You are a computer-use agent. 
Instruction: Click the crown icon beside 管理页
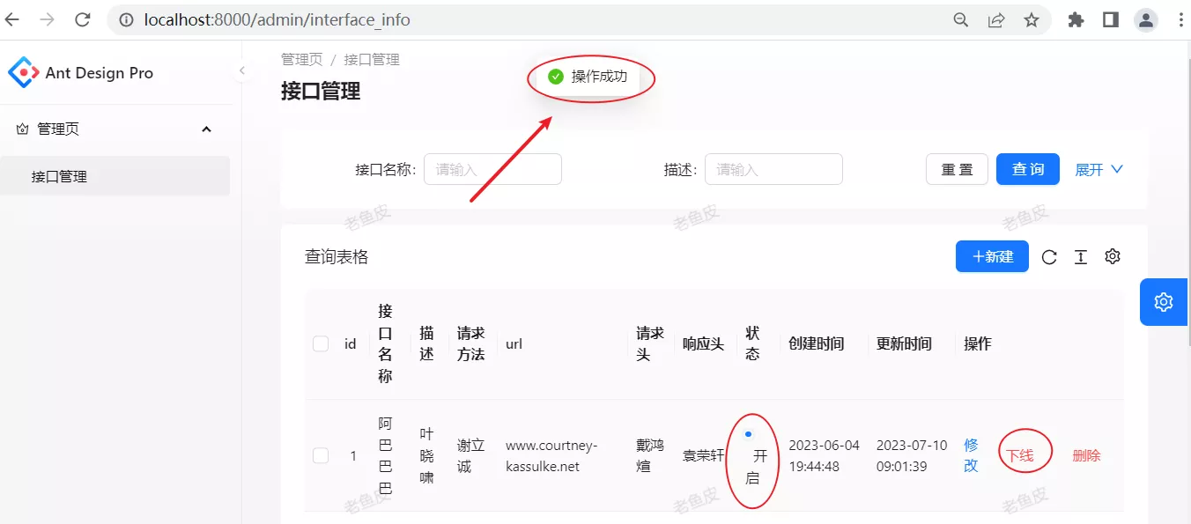point(23,129)
